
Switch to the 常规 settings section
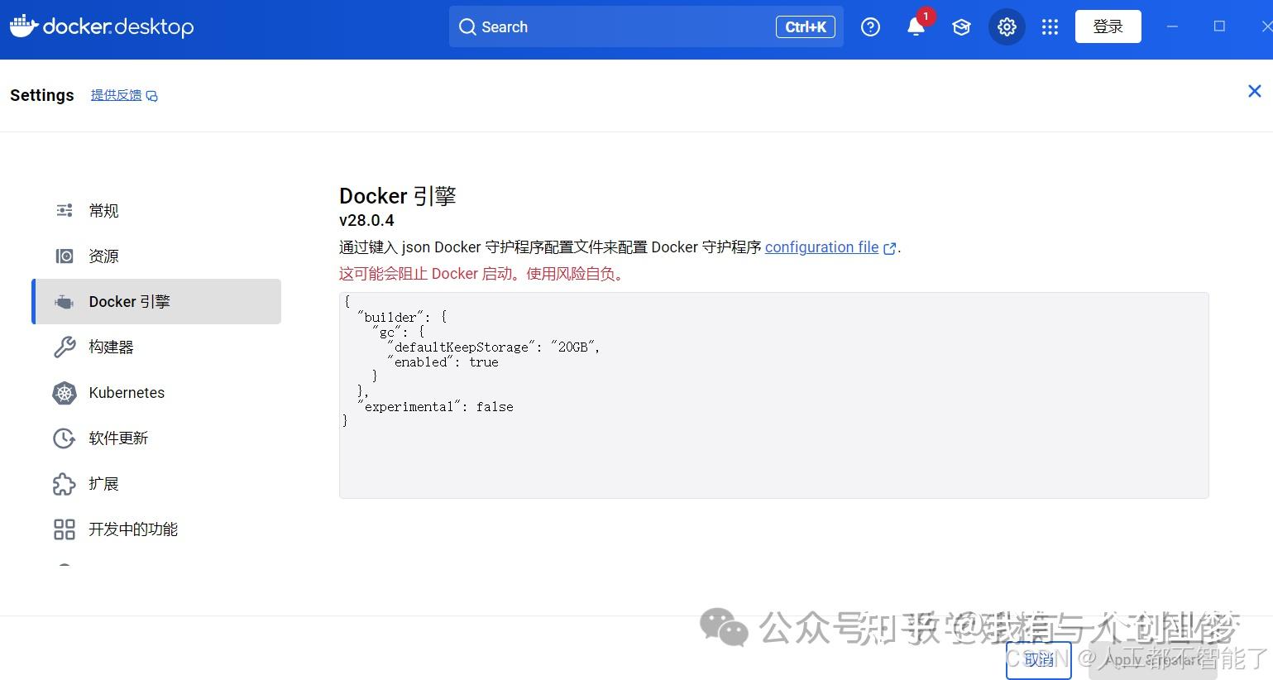[103, 210]
